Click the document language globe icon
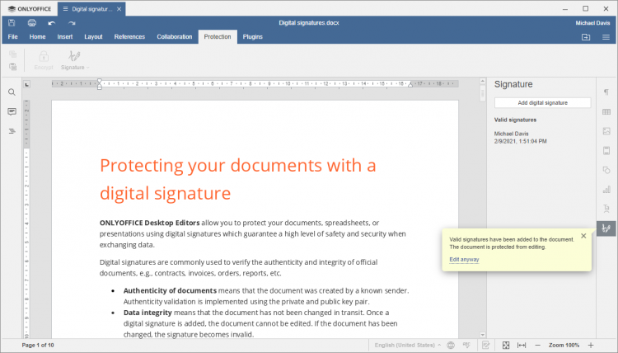618x353 pixels. 451,345
